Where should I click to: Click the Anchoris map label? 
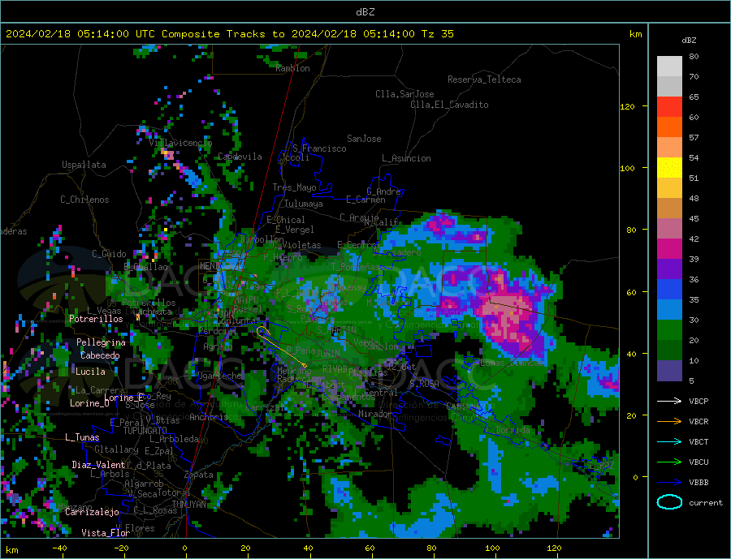click(209, 417)
